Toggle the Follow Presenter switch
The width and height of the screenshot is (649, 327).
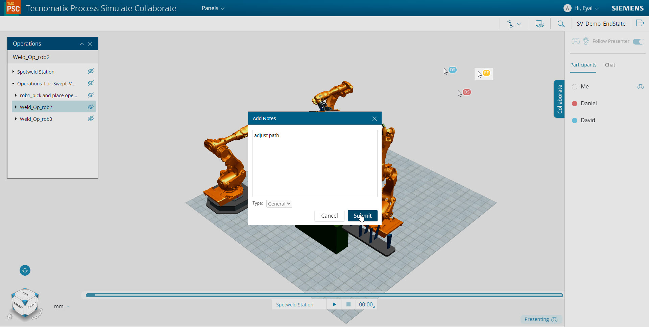point(638,42)
